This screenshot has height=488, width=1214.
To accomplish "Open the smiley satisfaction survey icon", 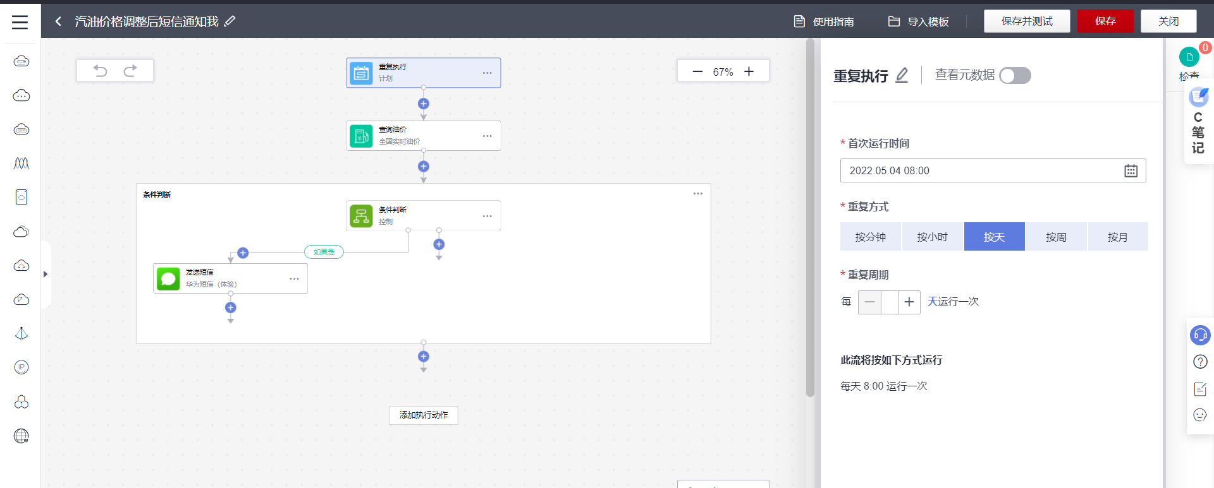I will pyautogui.click(x=1200, y=415).
